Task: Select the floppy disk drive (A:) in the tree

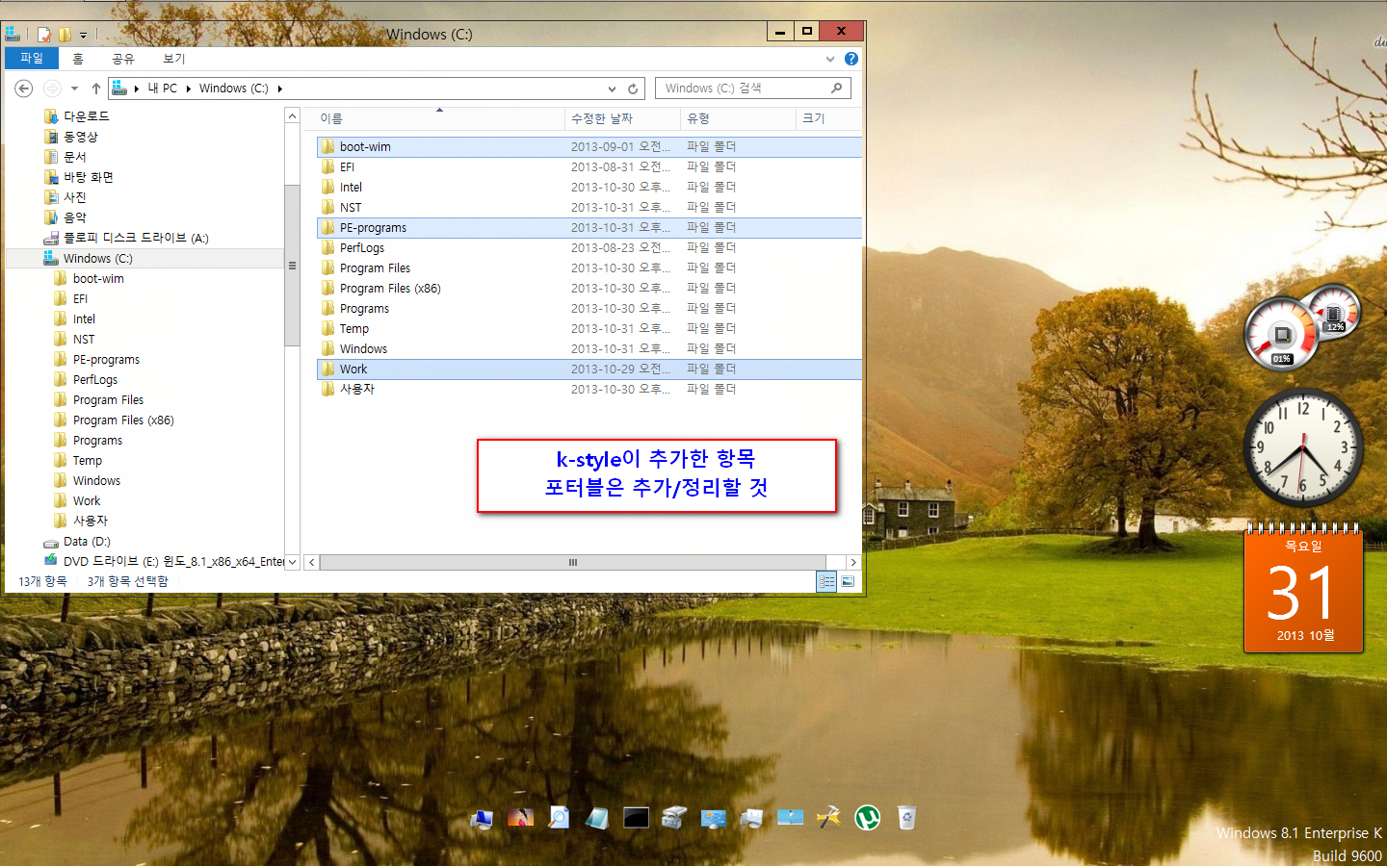Action: click(x=126, y=238)
